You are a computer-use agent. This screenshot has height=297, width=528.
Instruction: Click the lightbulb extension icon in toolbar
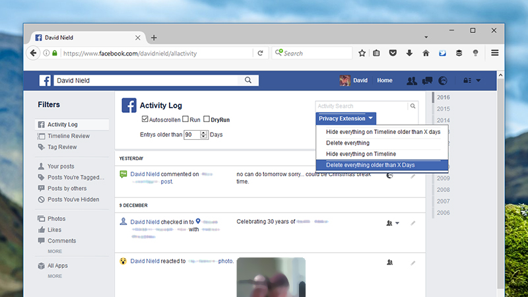(x=475, y=53)
